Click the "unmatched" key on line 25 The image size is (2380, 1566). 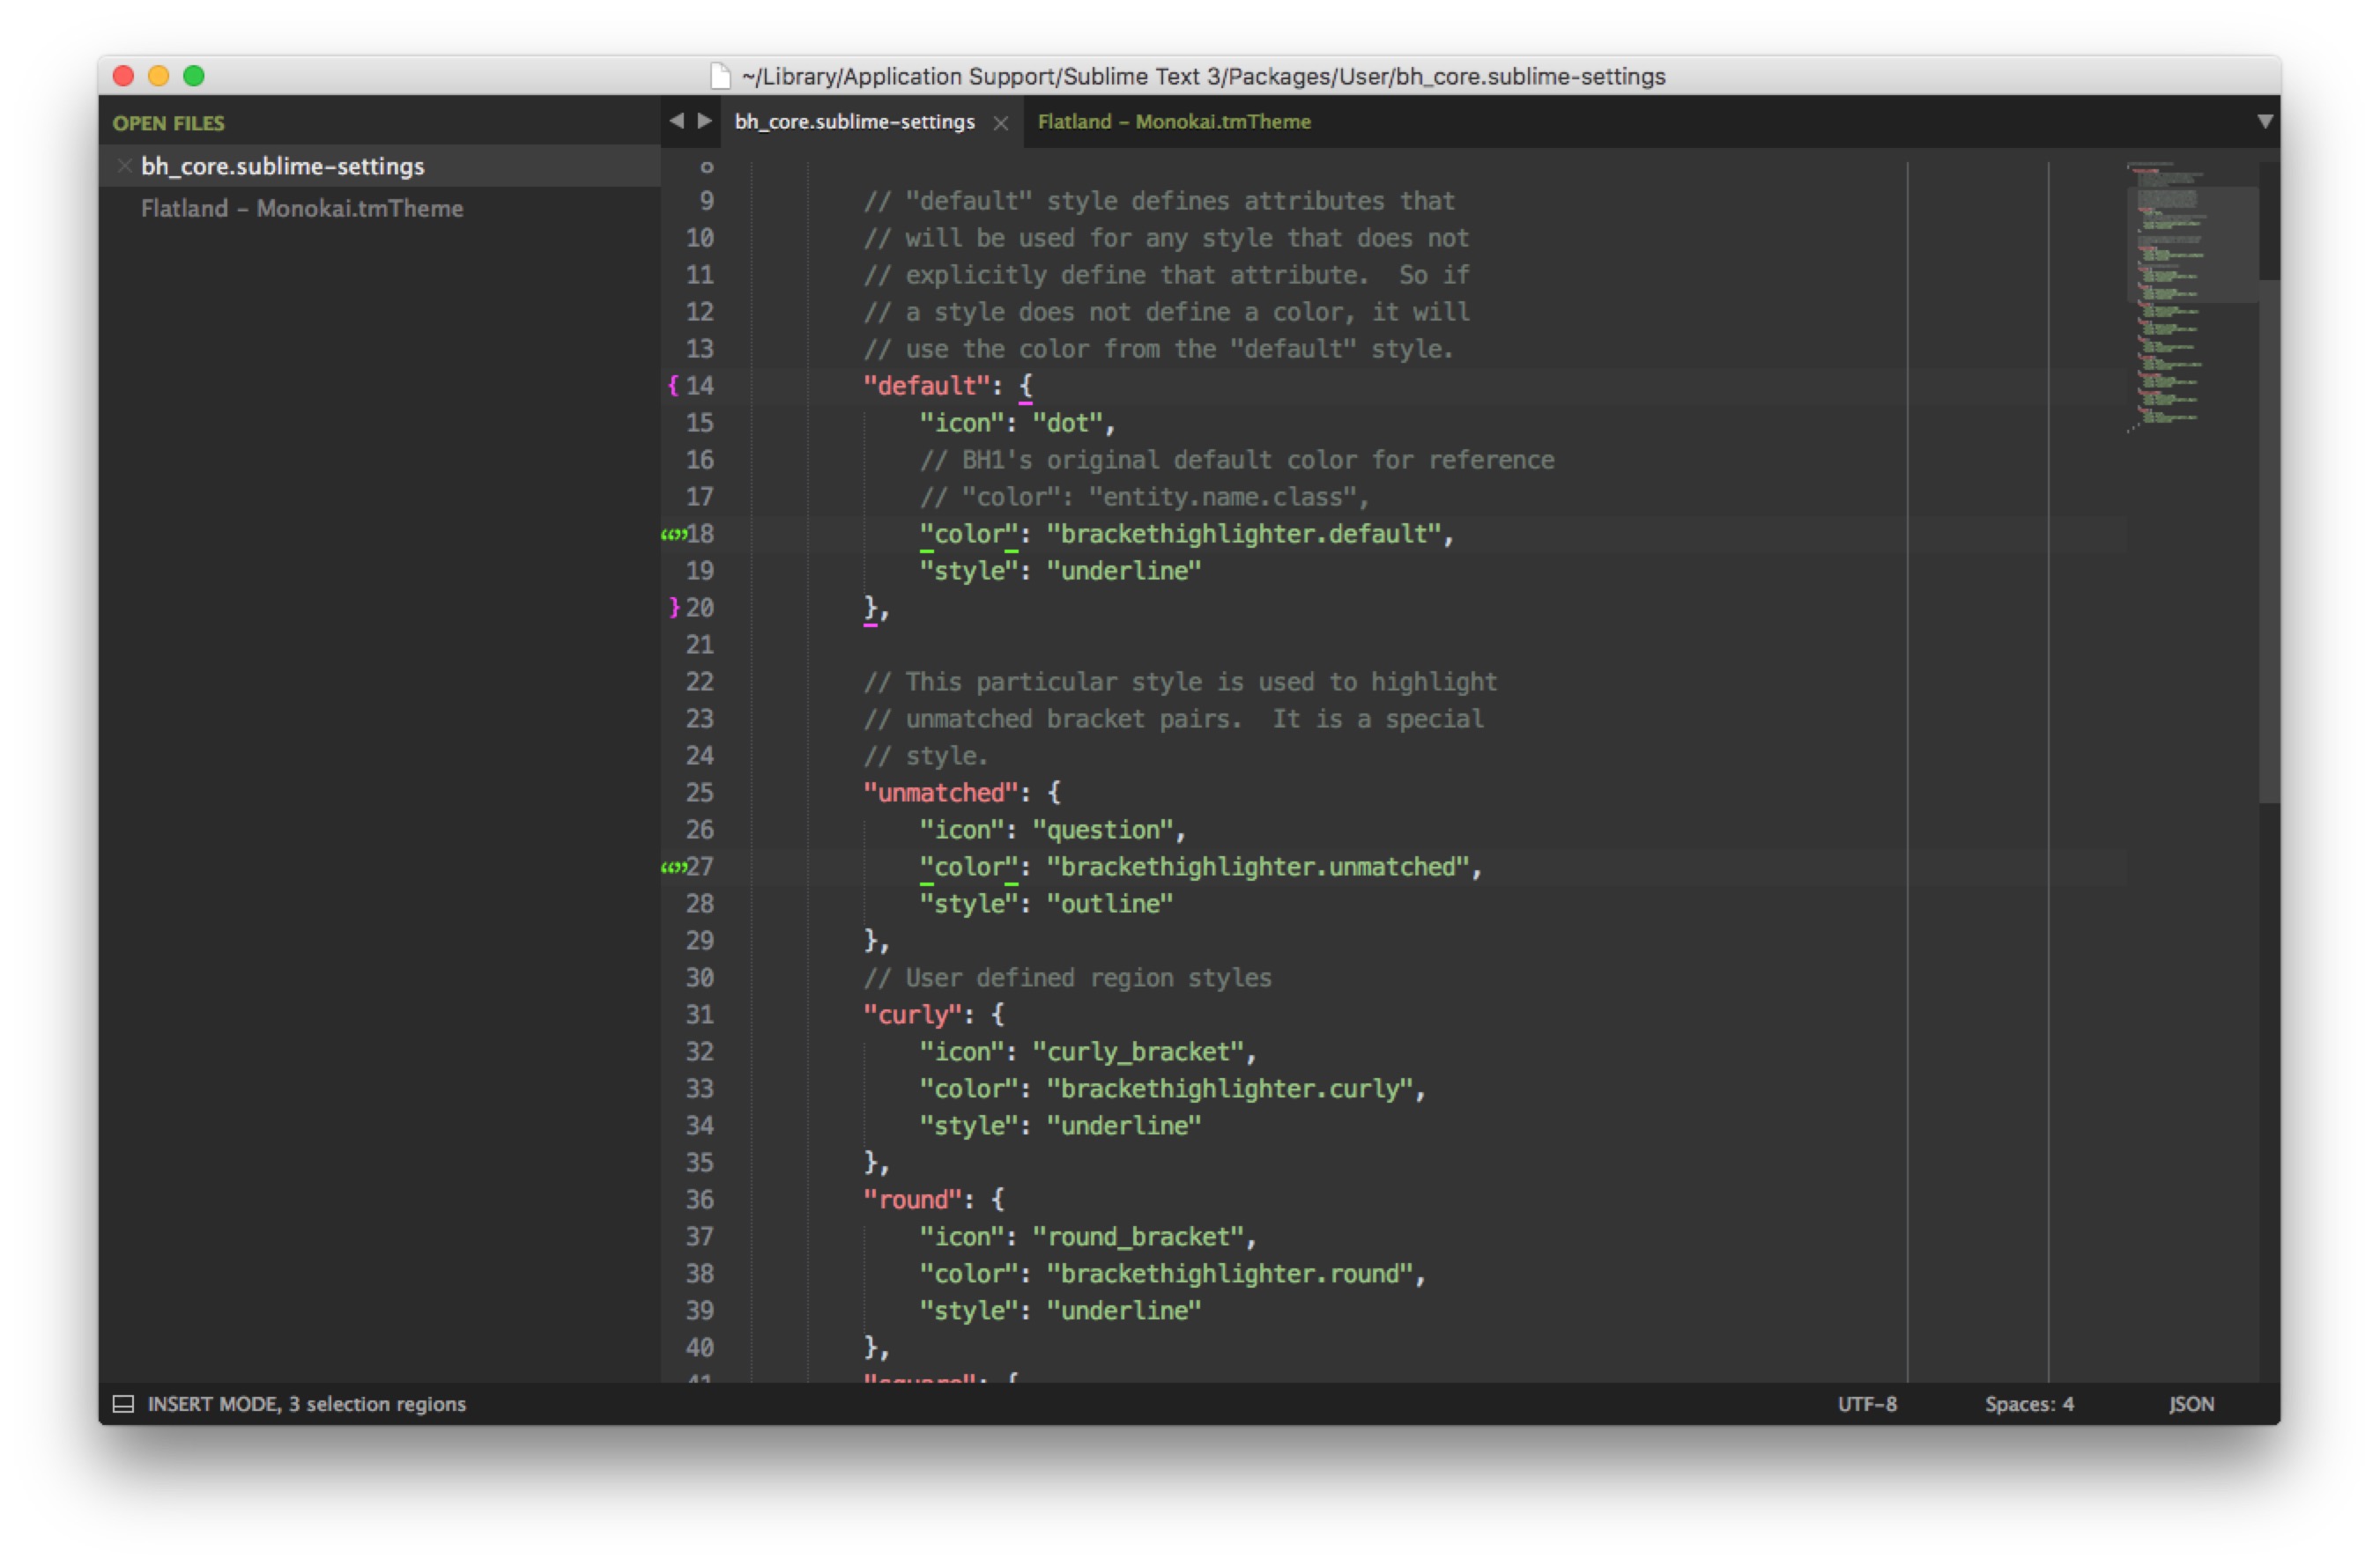coord(940,793)
